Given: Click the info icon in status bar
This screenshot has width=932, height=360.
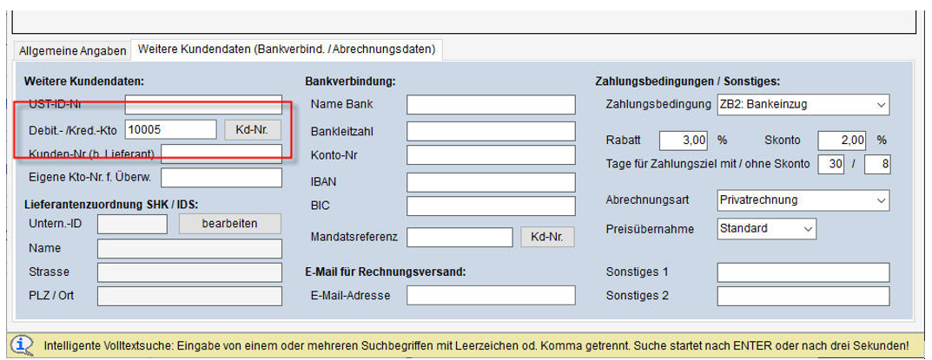Looking at the screenshot, I should click(x=25, y=344).
